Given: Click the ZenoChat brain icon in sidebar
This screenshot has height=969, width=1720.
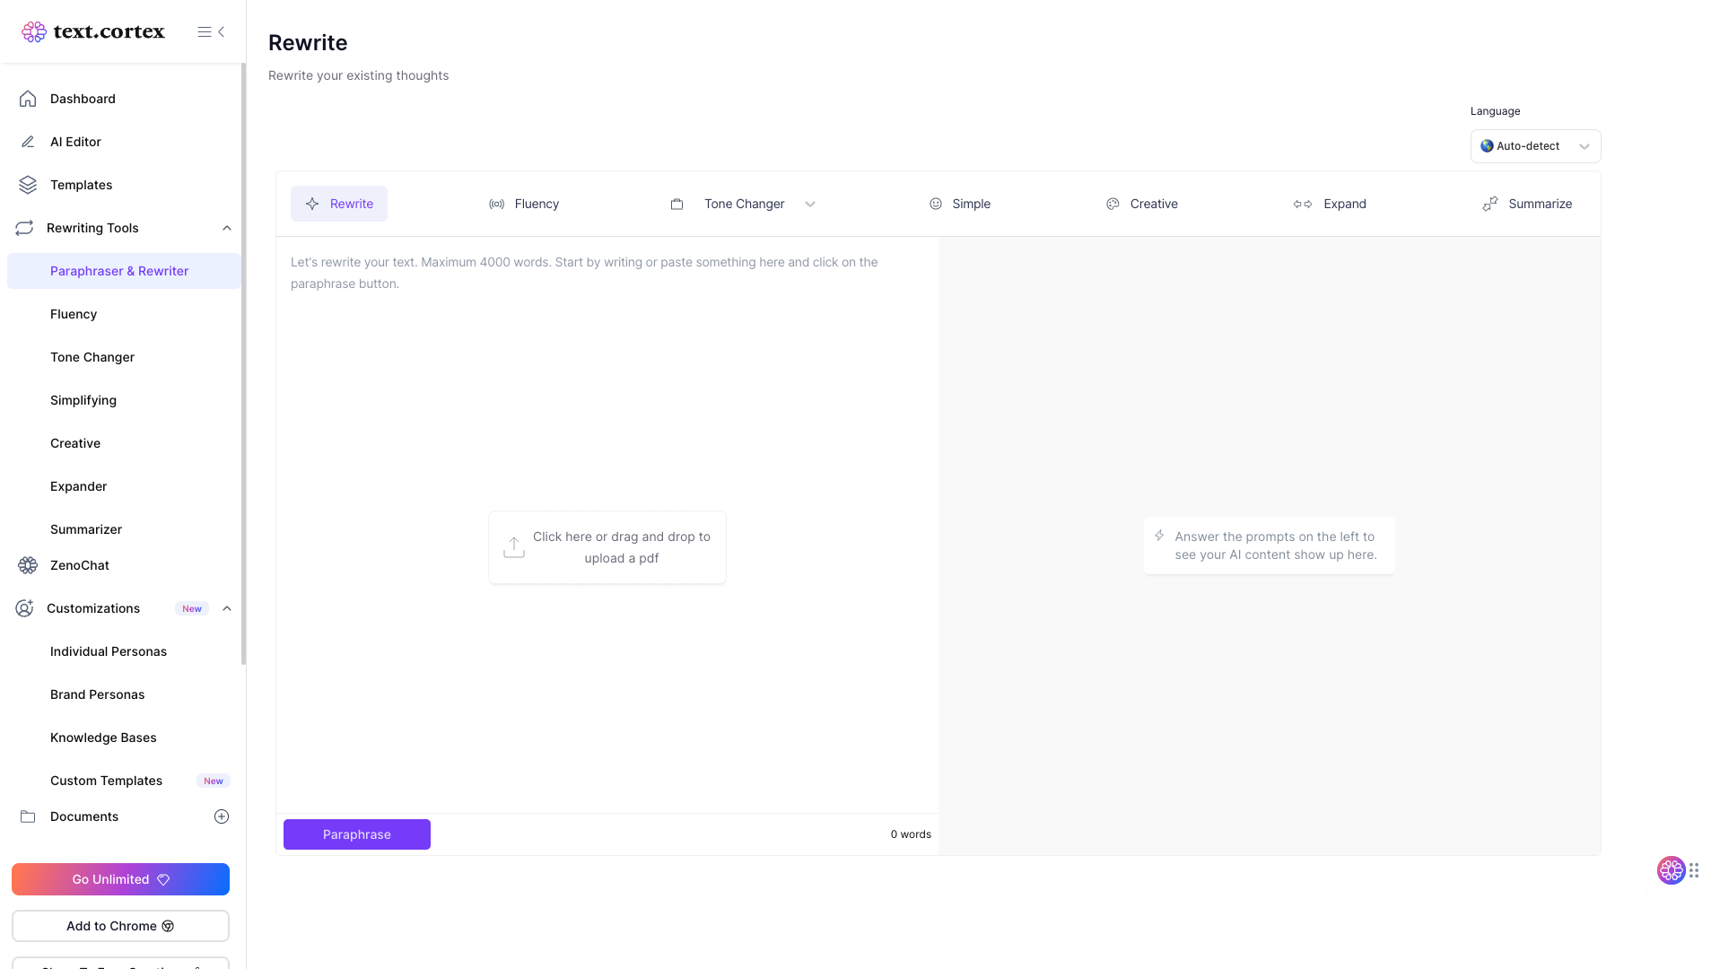Looking at the screenshot, I should (x=28, y=565).
